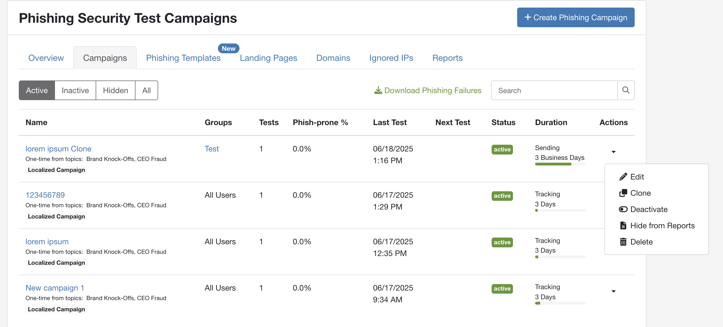Choose Deactivate from the actions menu
This screenshot has height=327, width=723.
pyautogui.click(x=649, y=209)
